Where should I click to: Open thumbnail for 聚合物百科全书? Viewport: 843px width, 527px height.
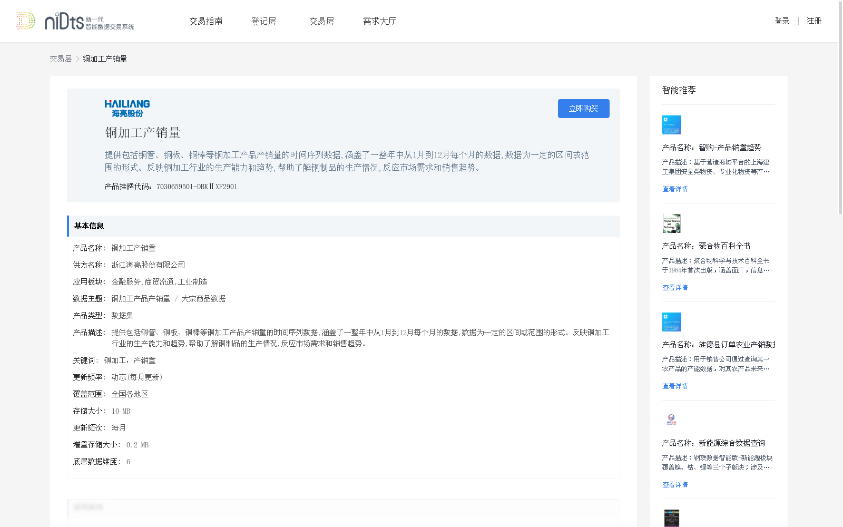coord(672,223)
